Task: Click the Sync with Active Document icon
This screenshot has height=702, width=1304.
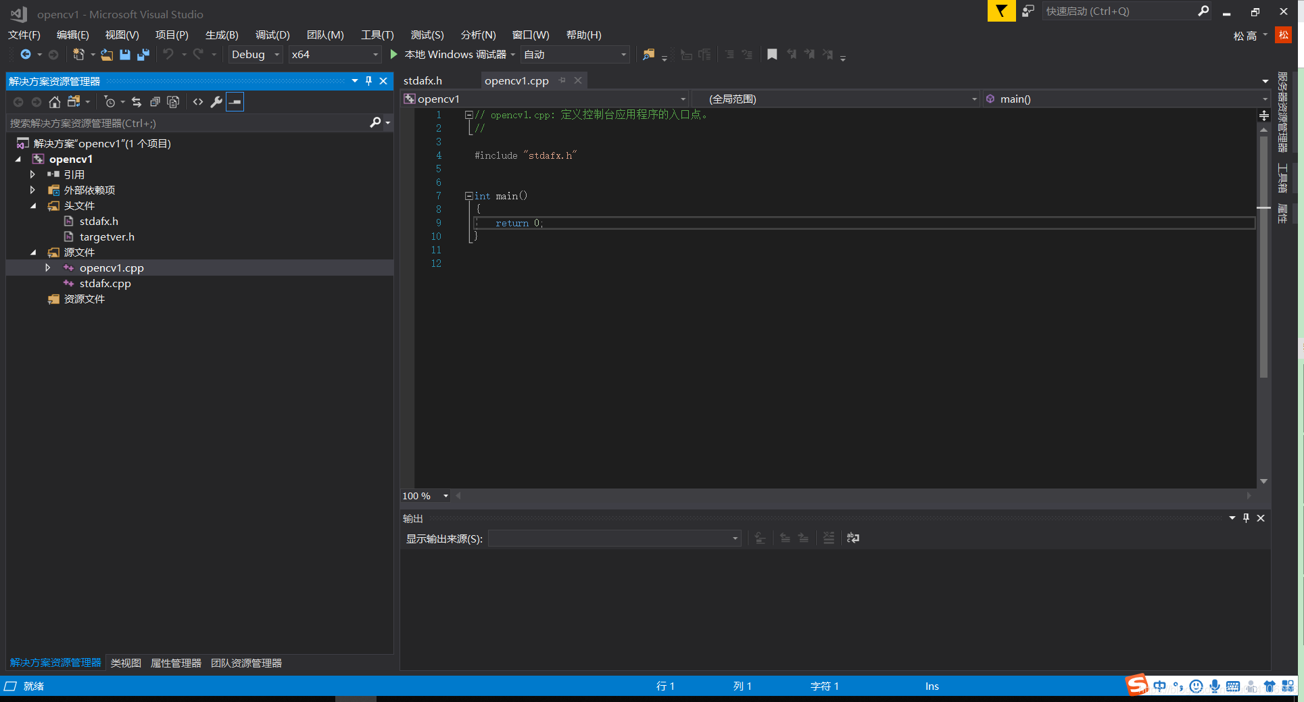Action: pyautogui.click(x=137, y=102)
